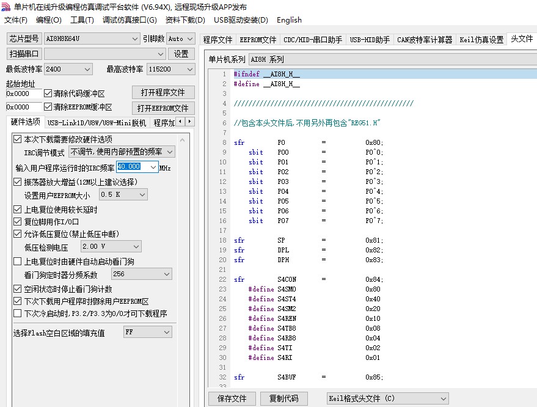This screenshot has width=537, height=407.
Task: Click the 设置 button
Action: click(181, 54)
